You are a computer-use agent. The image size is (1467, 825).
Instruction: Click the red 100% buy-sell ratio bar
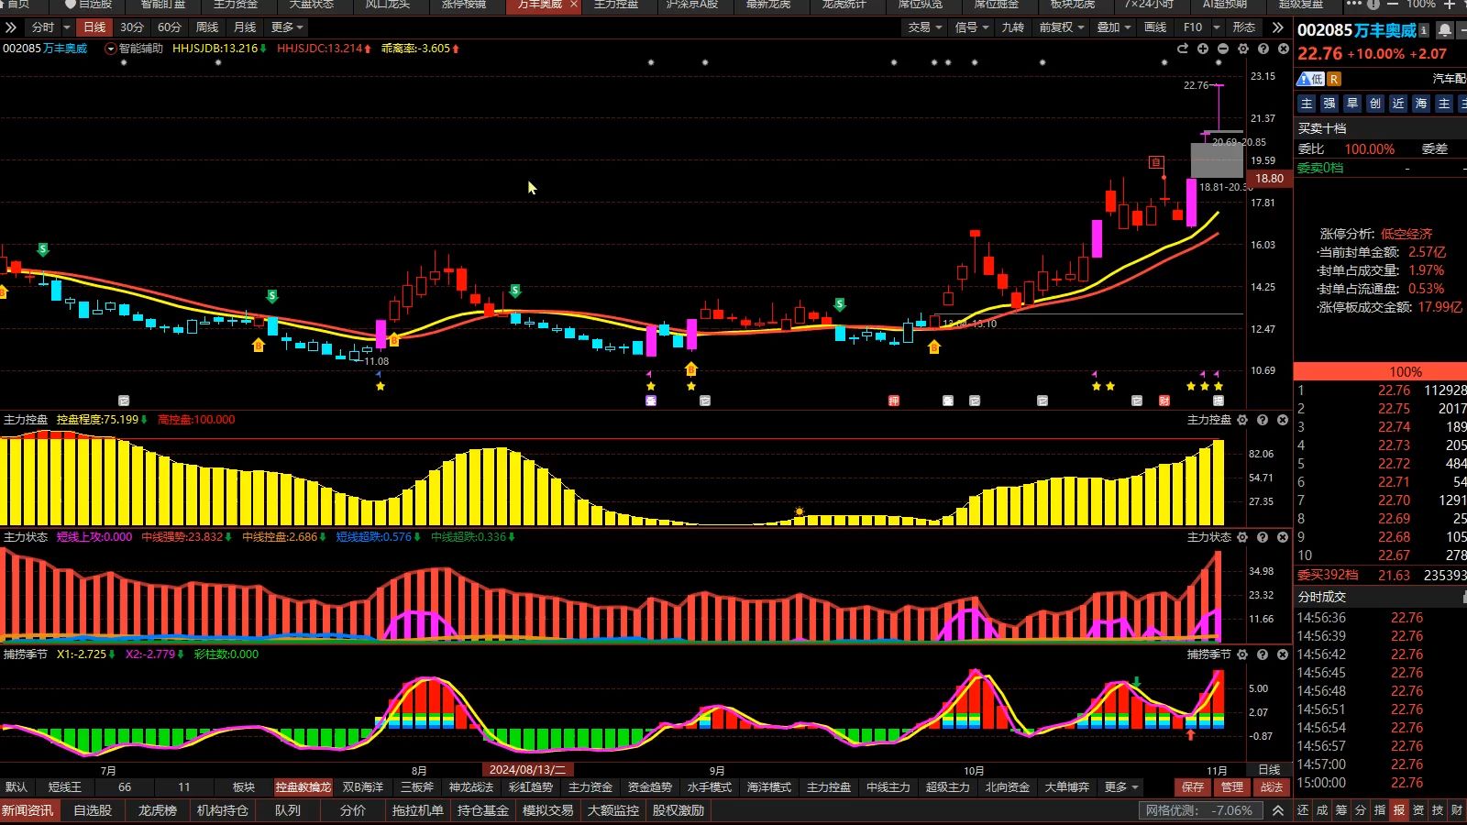(x=1380, y=371)
